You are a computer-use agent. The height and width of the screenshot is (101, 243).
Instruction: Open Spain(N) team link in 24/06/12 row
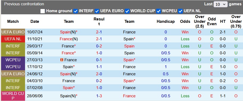pos(69,74)
